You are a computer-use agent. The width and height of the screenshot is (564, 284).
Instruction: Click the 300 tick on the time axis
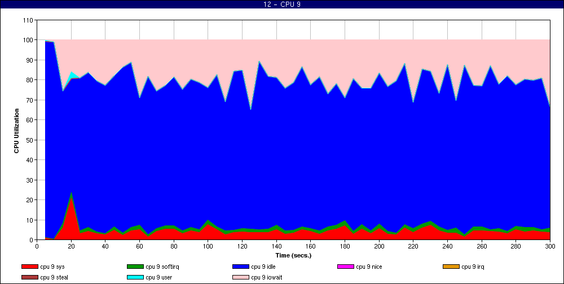pos(550,247)
